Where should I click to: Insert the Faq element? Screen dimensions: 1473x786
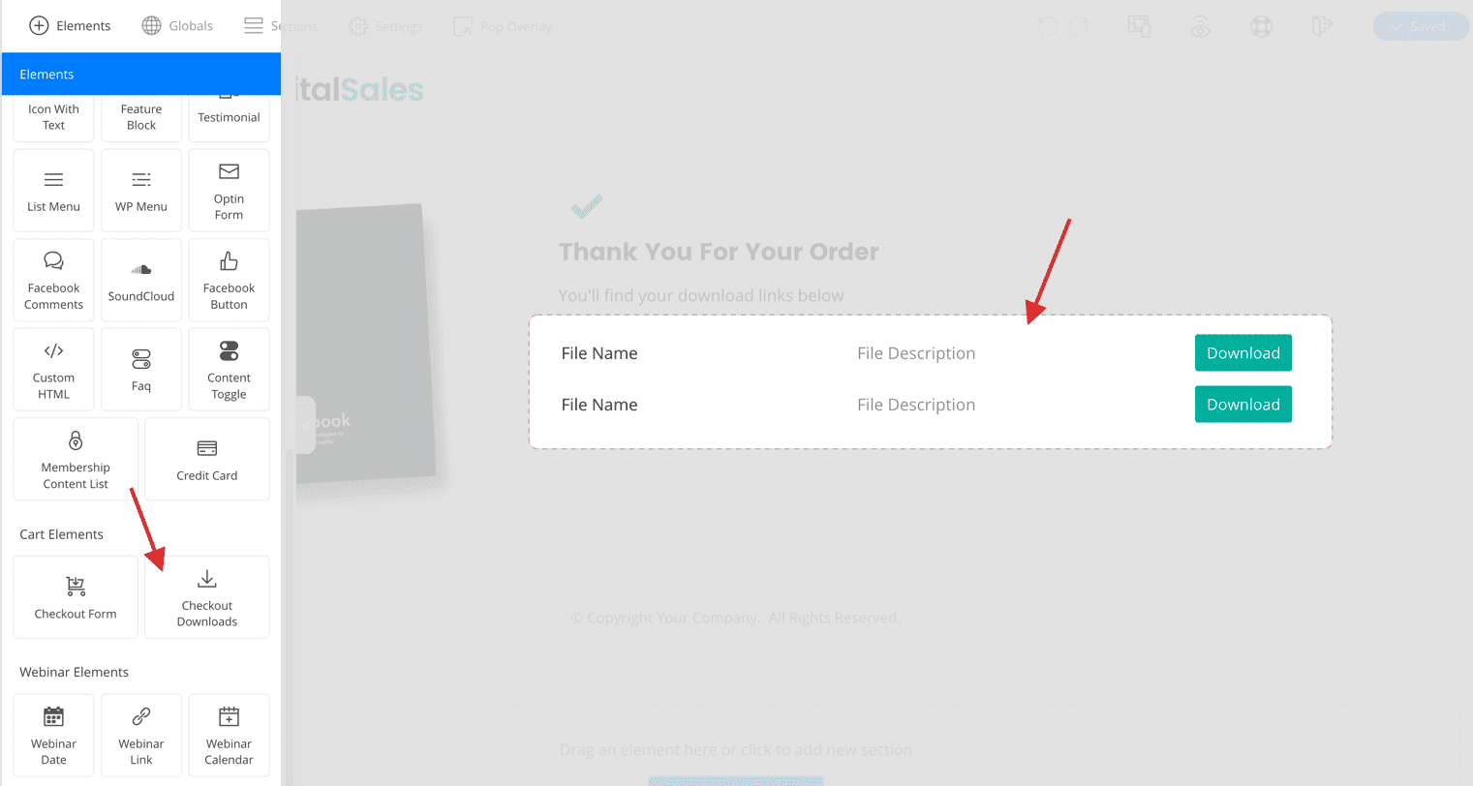[141, 370]
